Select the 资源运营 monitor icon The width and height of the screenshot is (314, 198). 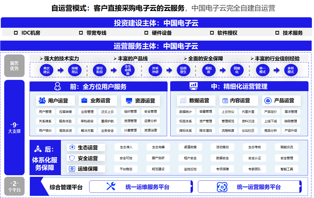(129, 101)
